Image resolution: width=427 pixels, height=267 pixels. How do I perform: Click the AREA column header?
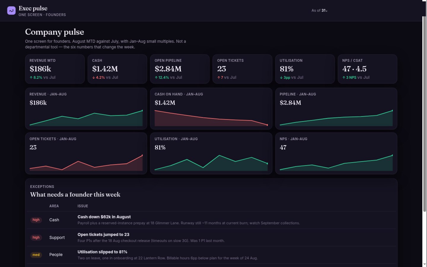click(x=54, y=206)
